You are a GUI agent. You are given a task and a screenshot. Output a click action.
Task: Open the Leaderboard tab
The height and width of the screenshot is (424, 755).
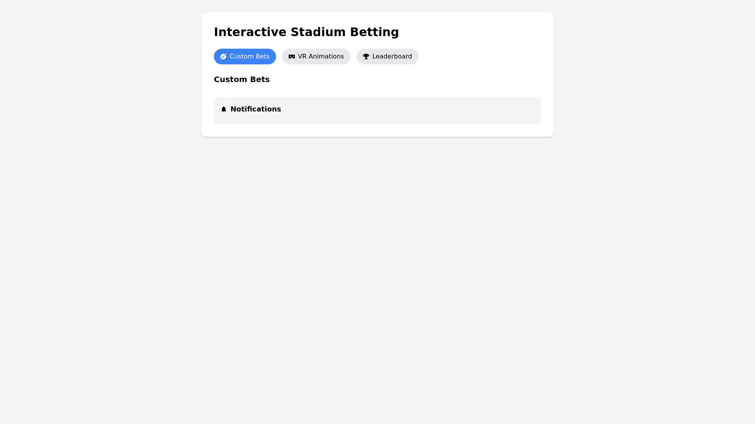coord(387,57)
